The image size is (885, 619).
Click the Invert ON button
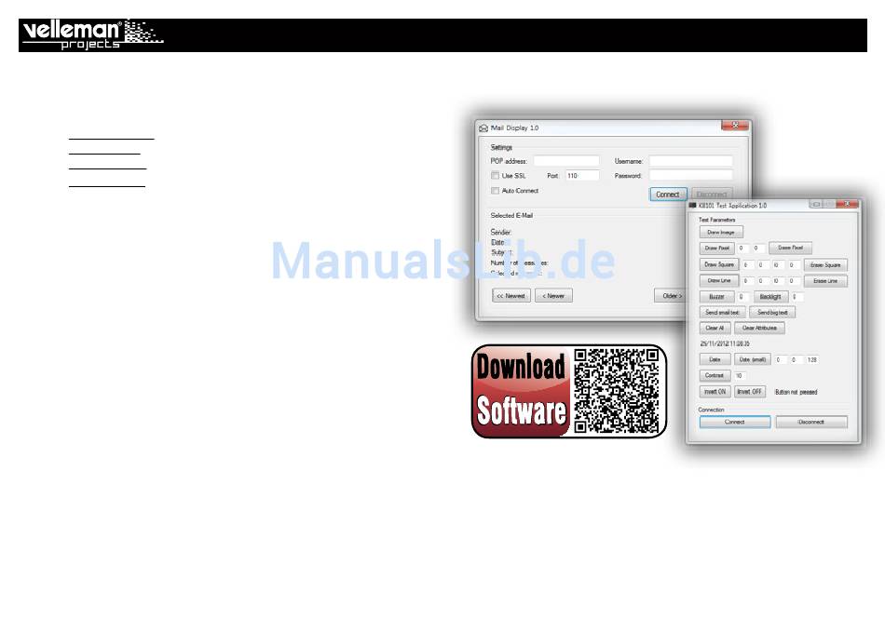coord(715,392)
